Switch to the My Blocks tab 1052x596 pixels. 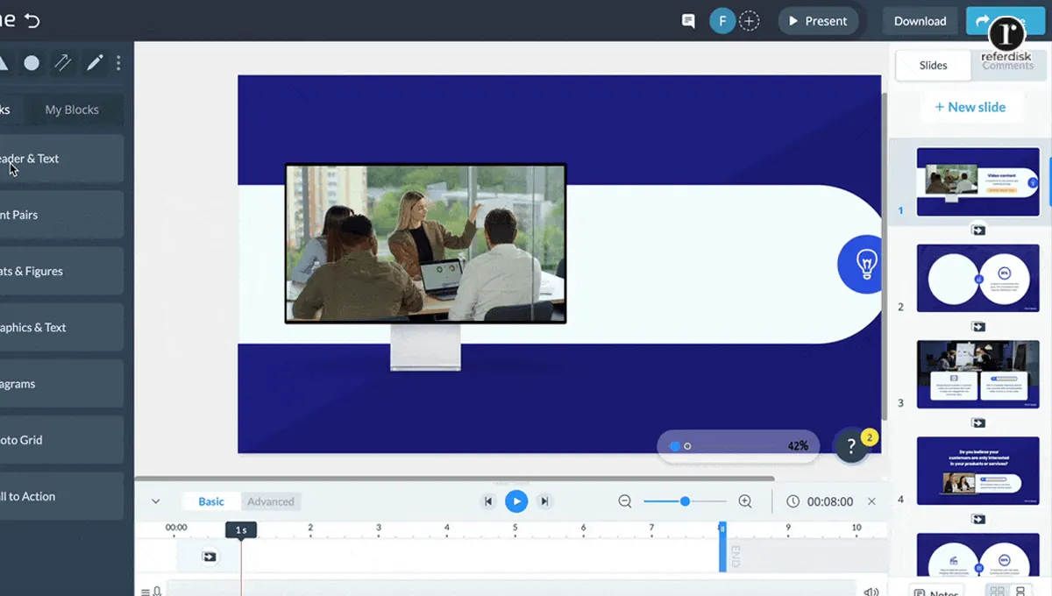[x=71, y=109]
